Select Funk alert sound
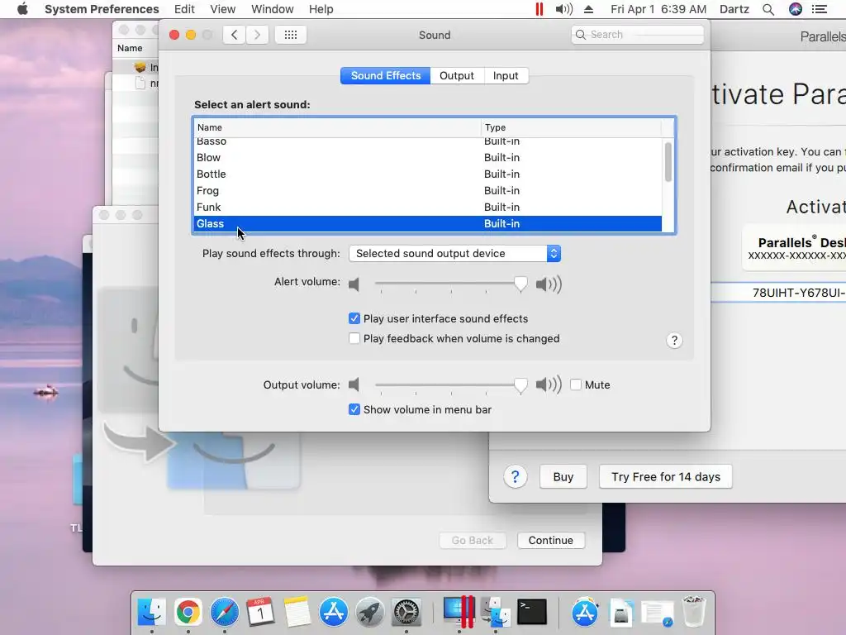 coord(427,208)
